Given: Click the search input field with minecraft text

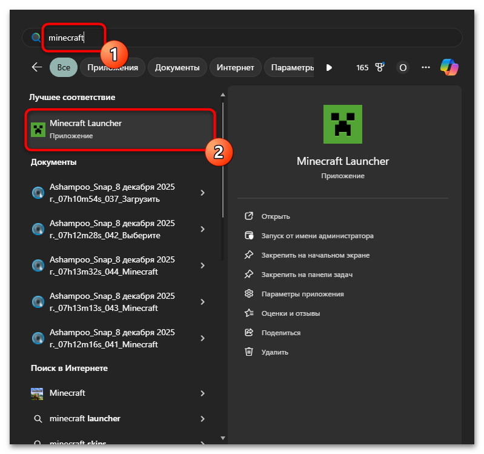Looking at the screenshot, I should click(242, 38).
